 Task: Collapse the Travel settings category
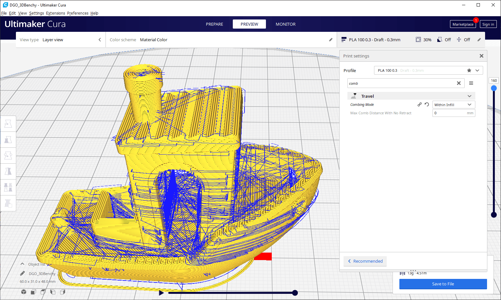[x=470, y=96]
